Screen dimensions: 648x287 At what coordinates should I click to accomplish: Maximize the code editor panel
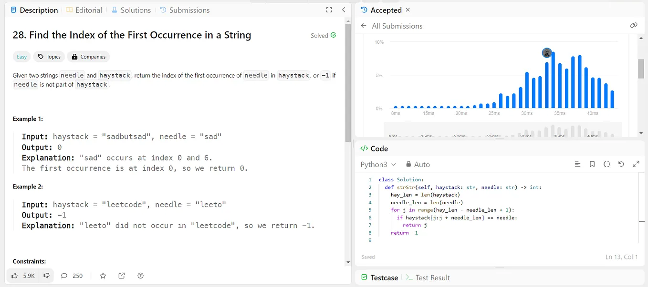[636, 164]
